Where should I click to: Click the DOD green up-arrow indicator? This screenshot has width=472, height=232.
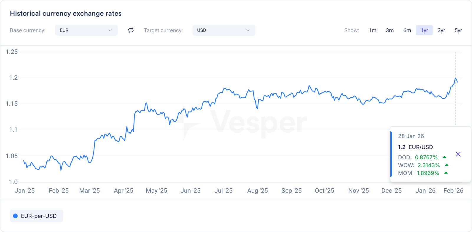tap(444, 157)
